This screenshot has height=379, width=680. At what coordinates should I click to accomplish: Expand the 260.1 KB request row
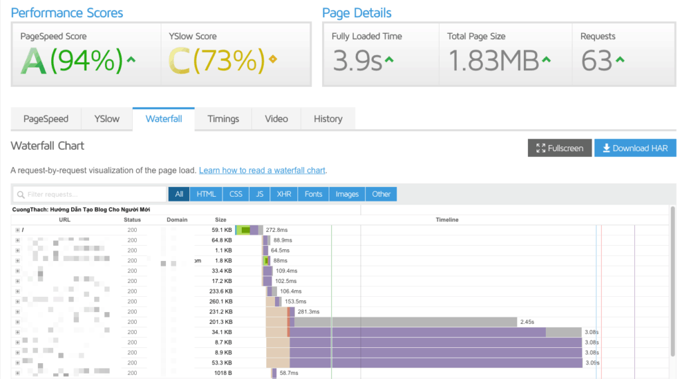17,301
